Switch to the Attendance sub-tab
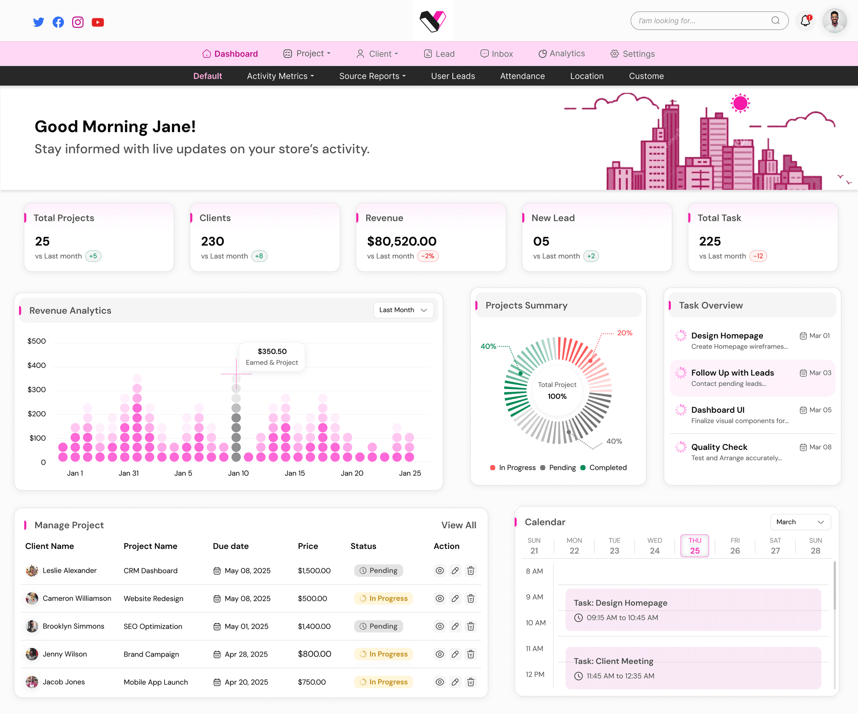 (522, 76)
